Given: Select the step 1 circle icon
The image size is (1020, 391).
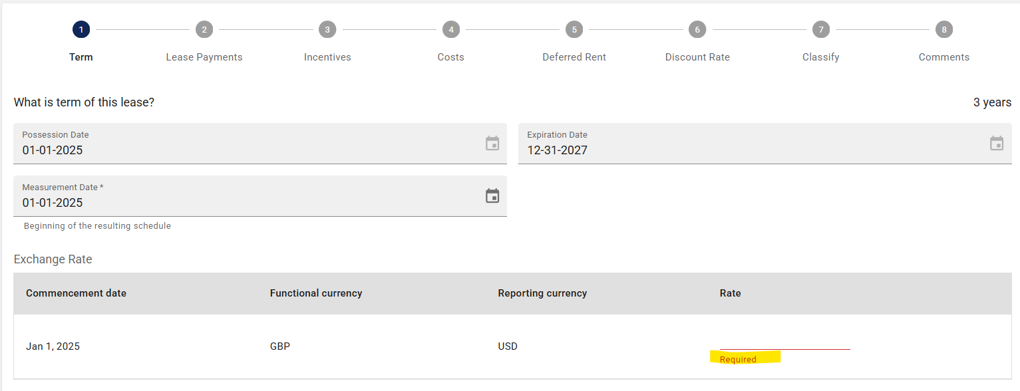Looking at the screenshot, I should click(x=81, y=29).
